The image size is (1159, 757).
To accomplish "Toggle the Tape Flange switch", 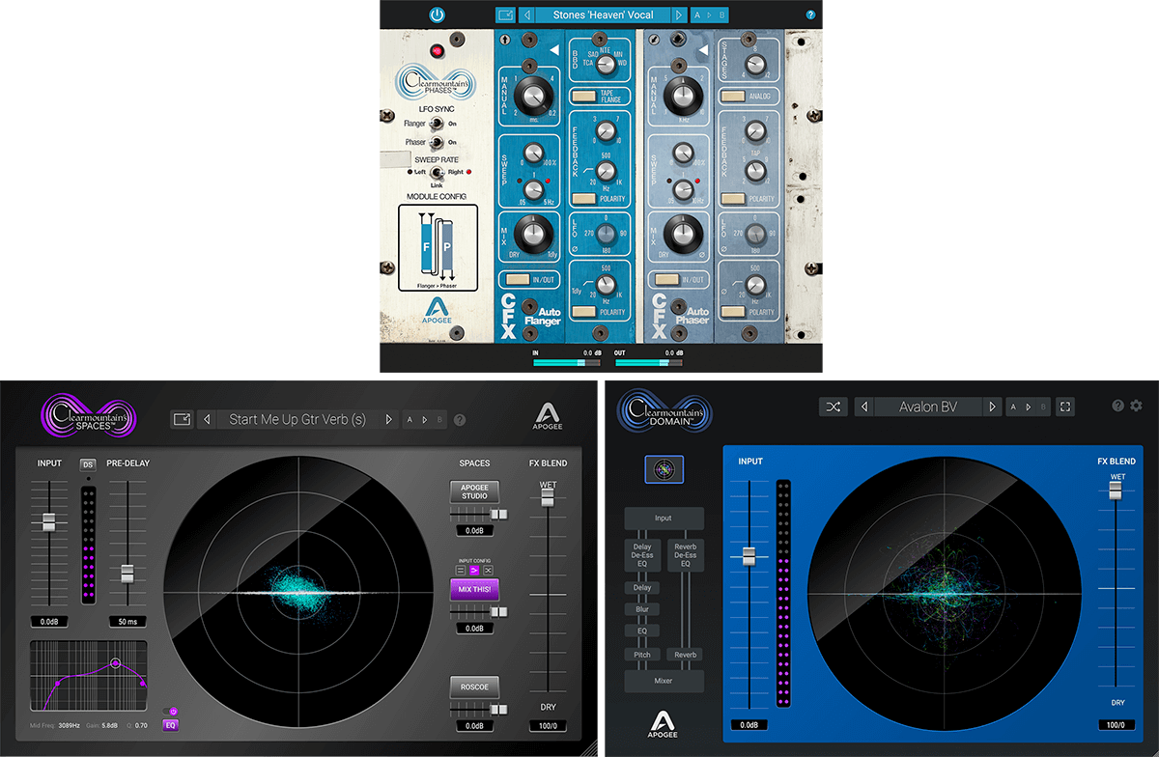I will tap(583, 97).
